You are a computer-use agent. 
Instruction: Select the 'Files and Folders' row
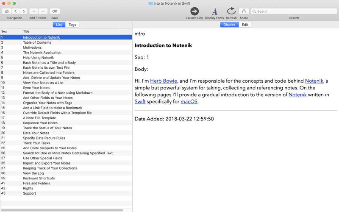(66, 183)
